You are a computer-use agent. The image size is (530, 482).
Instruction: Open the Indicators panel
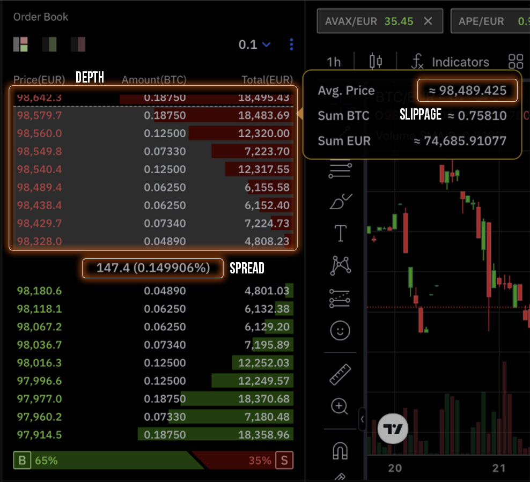(451, 62)
